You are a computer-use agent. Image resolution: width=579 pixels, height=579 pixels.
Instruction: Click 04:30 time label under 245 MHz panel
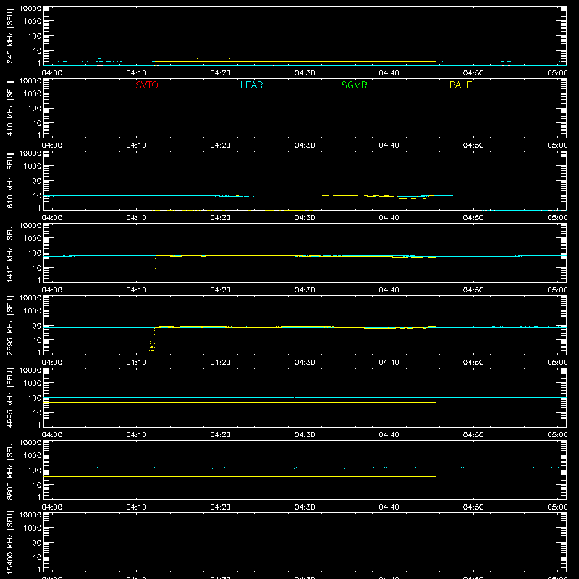pyautogui.click(x=305, y=73)
